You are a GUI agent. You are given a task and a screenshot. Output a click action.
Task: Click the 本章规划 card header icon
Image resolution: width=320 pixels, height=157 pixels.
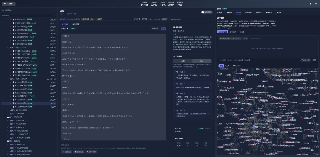[174, 27]
